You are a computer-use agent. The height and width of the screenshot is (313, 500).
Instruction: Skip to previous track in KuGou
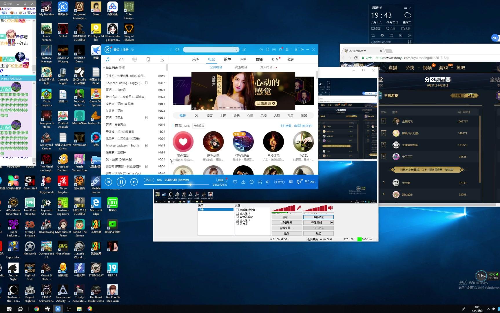[x=108, y=182]
